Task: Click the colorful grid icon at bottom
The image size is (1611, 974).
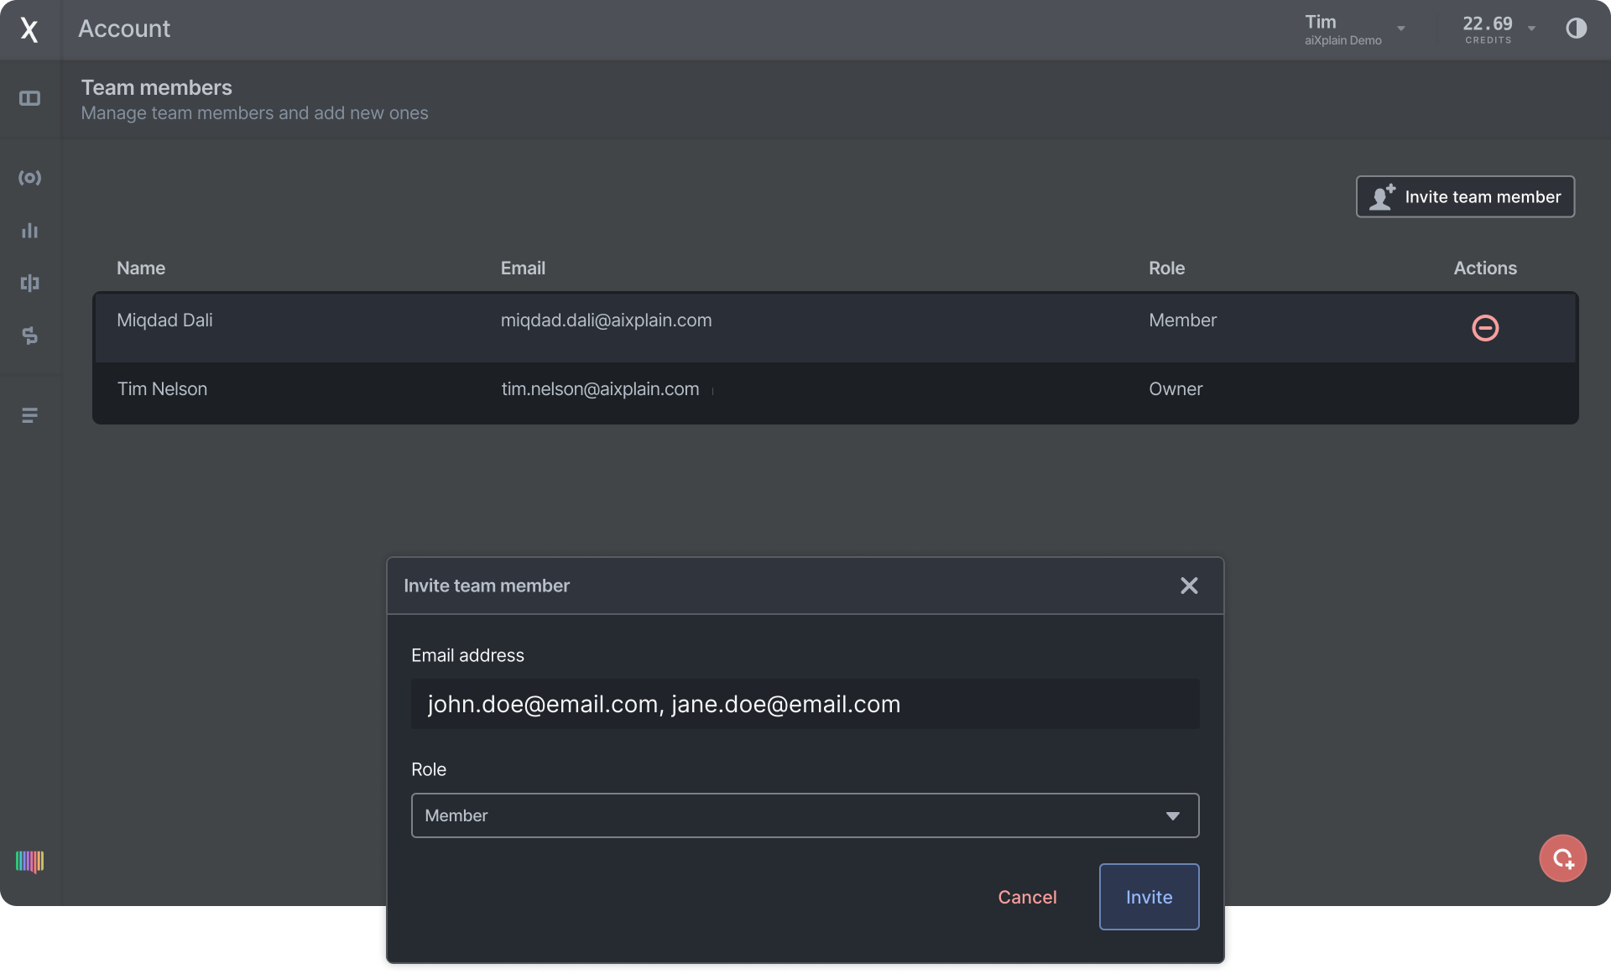Action: coord(30,862)
